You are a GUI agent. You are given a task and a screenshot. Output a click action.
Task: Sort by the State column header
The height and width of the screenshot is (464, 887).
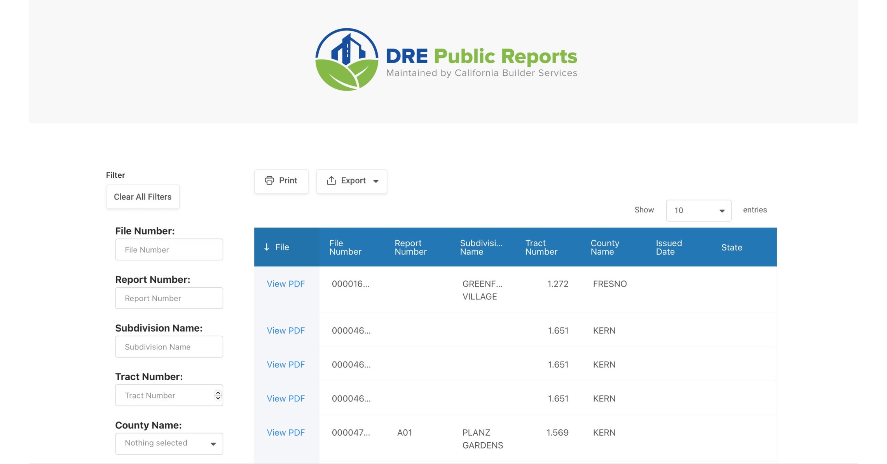tap(731, 247)
